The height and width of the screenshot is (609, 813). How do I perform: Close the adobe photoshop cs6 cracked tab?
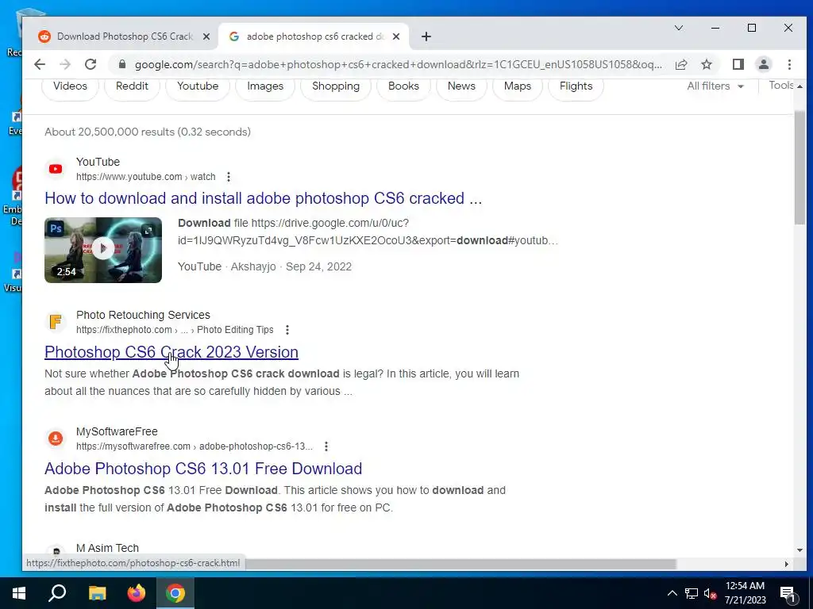coord(396,36)
